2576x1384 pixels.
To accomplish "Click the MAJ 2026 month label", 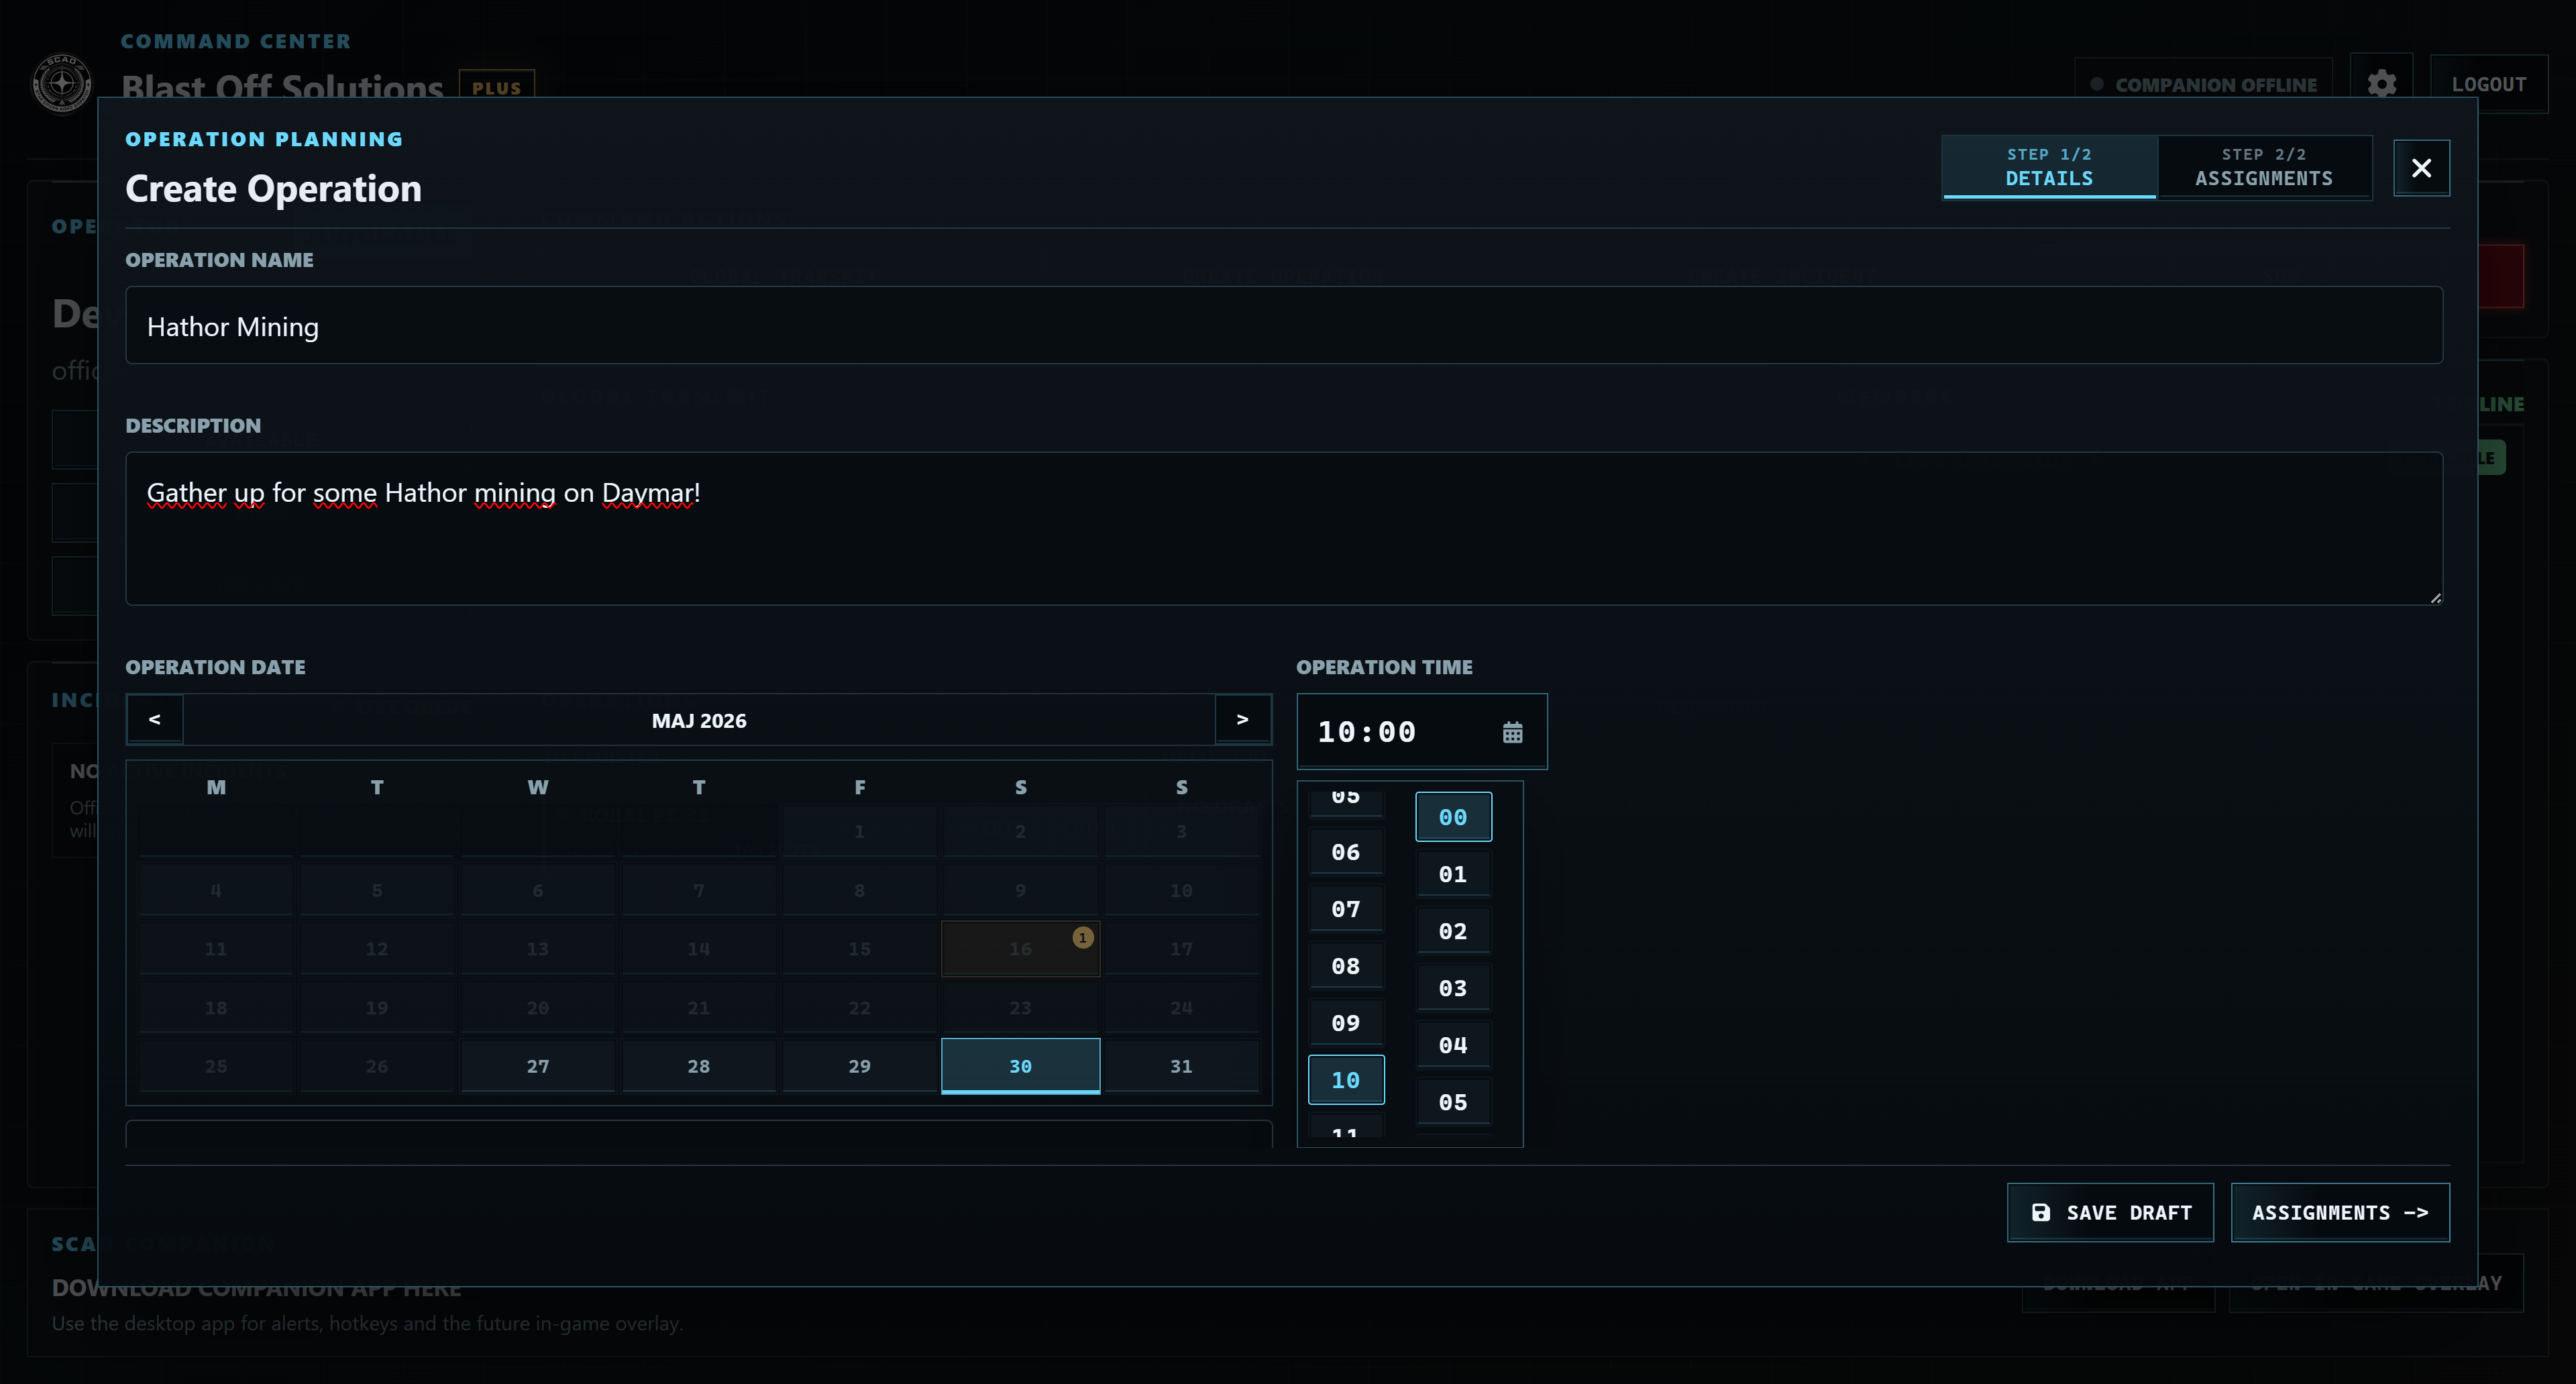I will 699,720.
